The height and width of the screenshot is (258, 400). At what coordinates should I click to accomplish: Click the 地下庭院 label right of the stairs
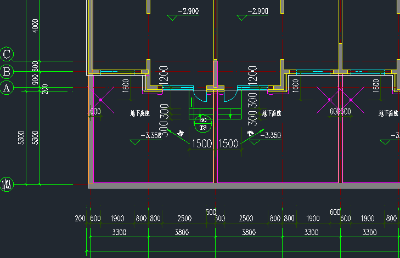(x=272, y=113)
